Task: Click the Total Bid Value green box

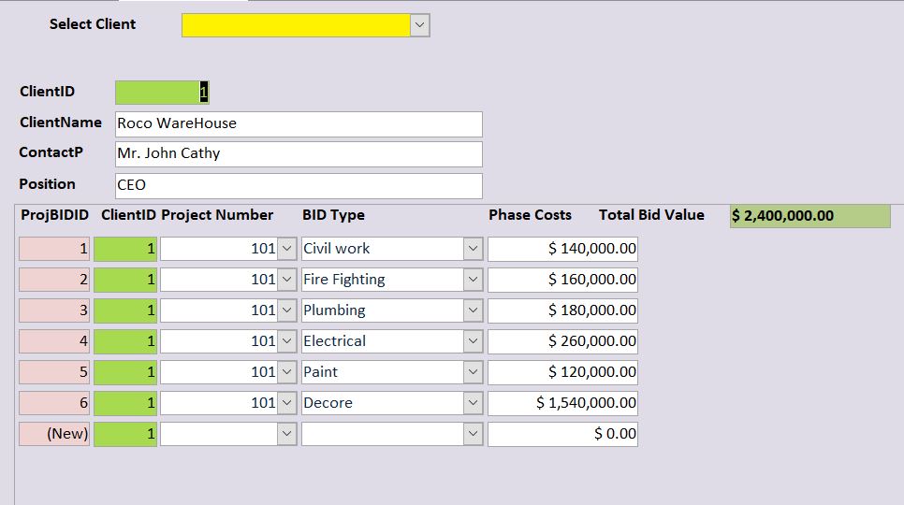Action: (x=811, y=216)
